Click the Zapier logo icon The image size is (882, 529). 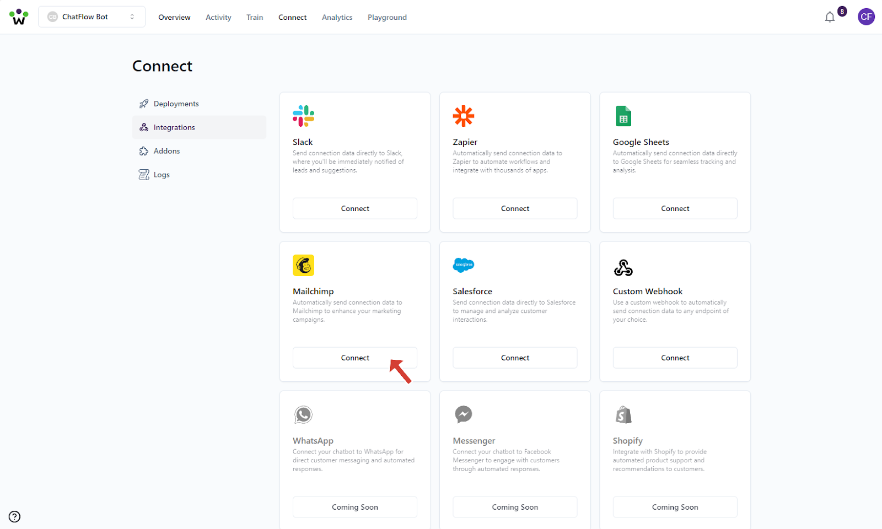coord(464,116)
